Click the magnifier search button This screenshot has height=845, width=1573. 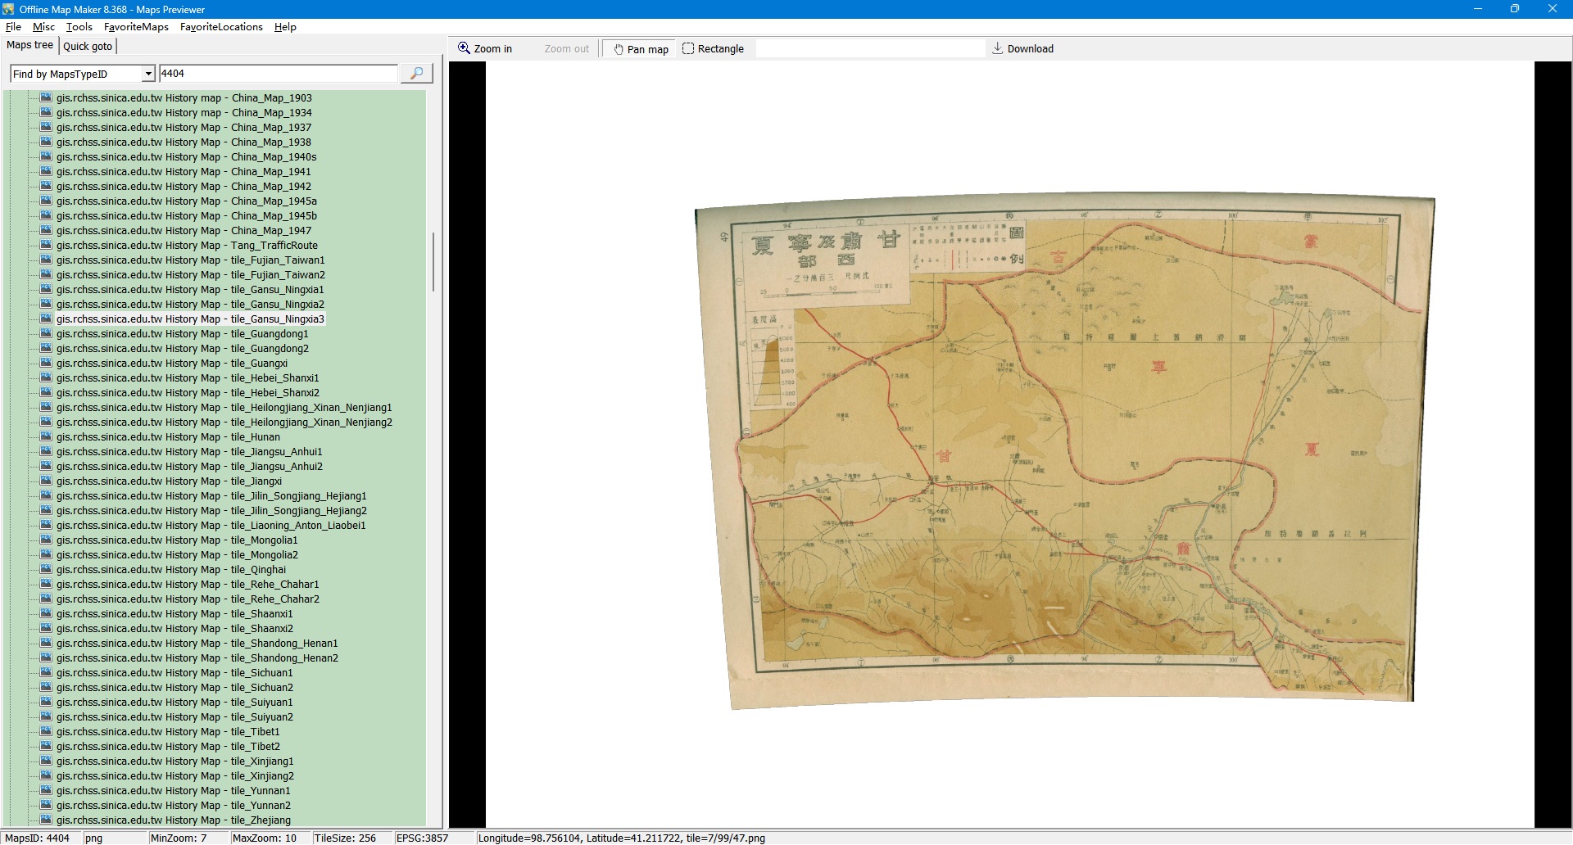(x=416, y=74)
